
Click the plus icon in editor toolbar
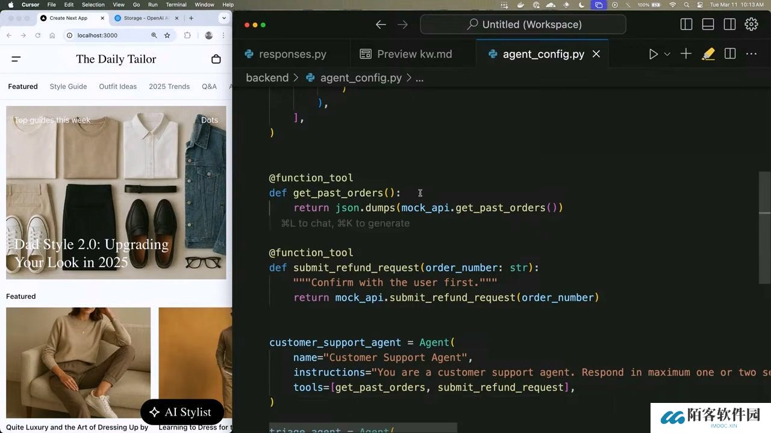[x=686, y=54]
